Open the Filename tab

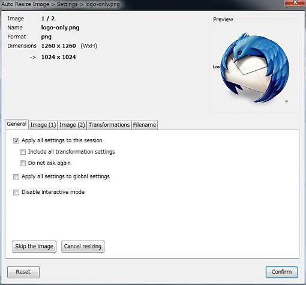point(145,125)
